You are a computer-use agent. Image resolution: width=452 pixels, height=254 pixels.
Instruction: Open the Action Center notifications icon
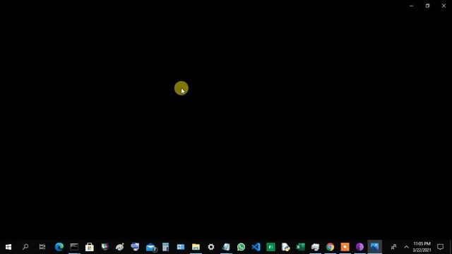point(440,247)
